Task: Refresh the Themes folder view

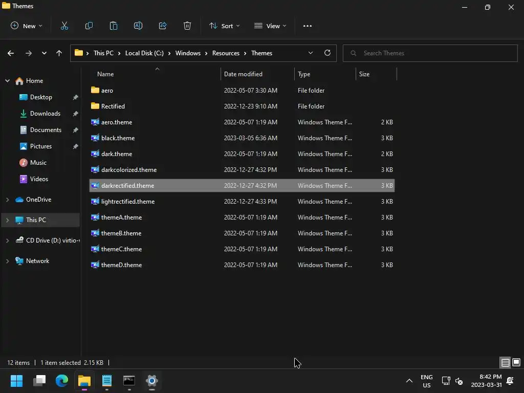Action: 327,53
